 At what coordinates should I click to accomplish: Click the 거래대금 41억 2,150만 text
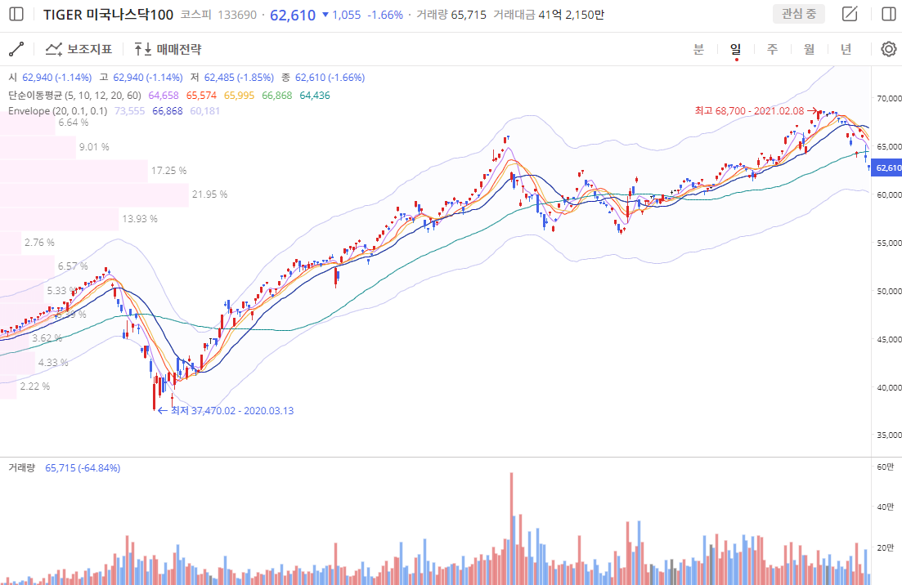pos(549,15)
